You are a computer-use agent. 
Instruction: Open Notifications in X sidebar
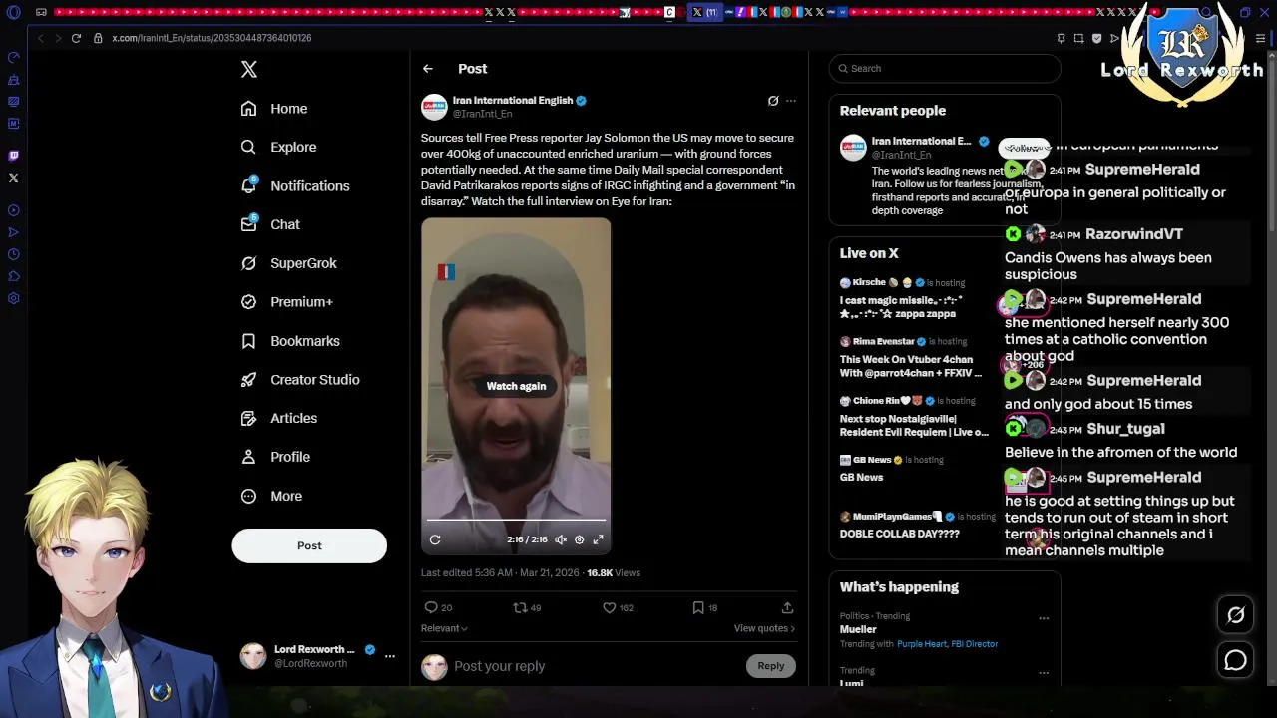[295, 185]
